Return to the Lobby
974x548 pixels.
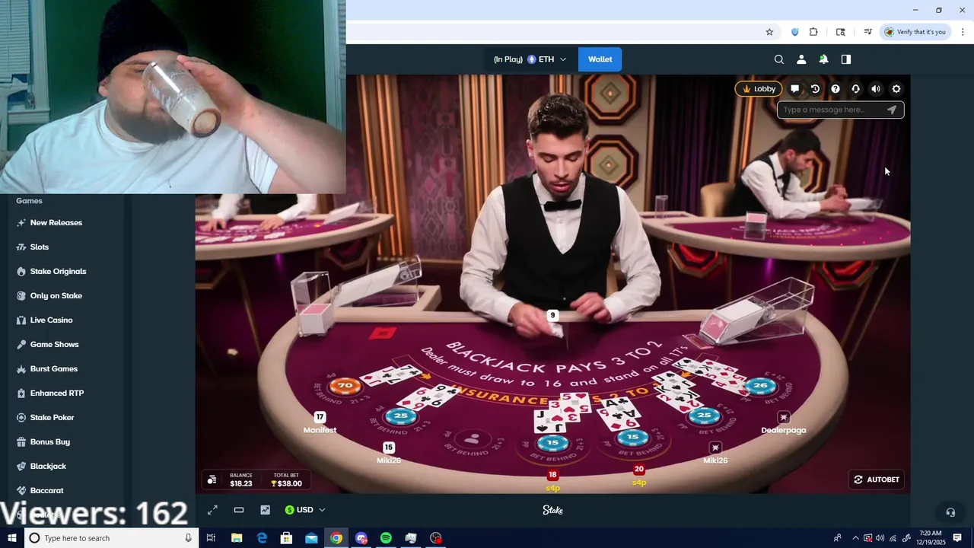(759, 89)
